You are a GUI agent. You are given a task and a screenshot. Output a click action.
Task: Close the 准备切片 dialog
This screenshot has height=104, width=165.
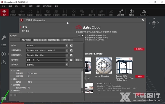click(x=82, y=36)
